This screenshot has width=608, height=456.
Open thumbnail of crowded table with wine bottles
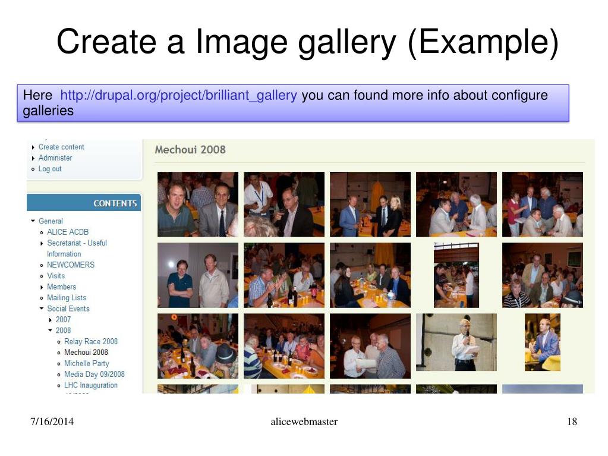tap(284, 346)
